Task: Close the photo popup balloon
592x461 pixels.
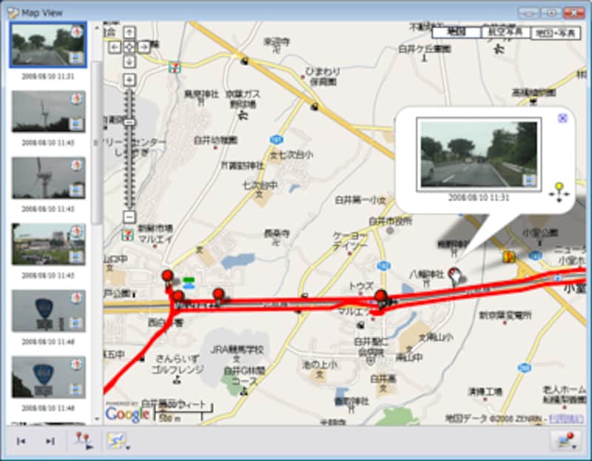Action: 562,118
